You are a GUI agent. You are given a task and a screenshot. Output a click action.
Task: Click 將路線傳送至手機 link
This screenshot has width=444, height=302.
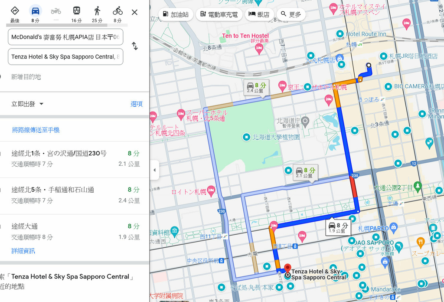pyautogui.click(x=36, y=130)
